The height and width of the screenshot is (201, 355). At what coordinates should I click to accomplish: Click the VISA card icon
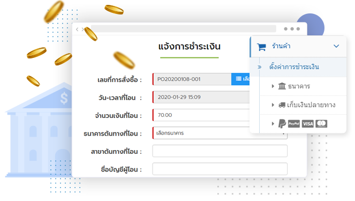pos(308,124)
